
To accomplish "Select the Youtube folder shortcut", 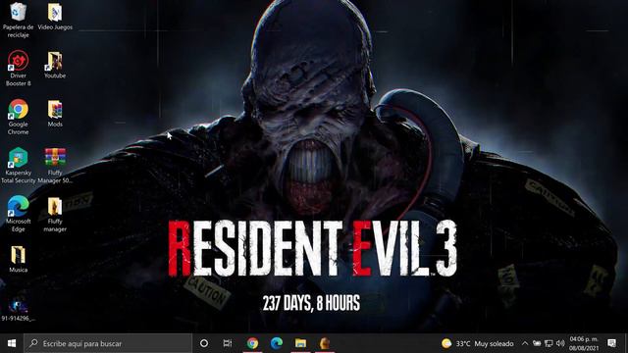I will tap(55, 65).
